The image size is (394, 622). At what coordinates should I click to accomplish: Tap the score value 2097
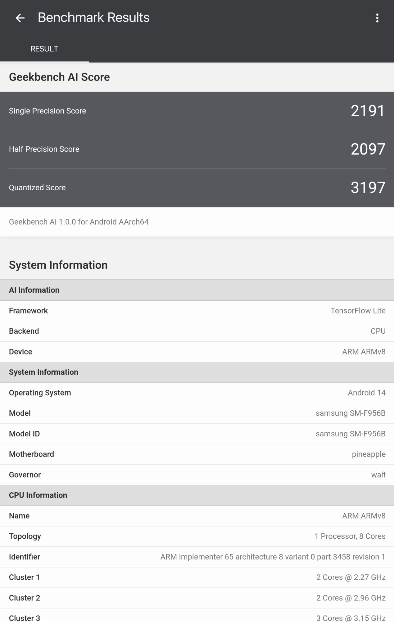(x=368, y=149)
